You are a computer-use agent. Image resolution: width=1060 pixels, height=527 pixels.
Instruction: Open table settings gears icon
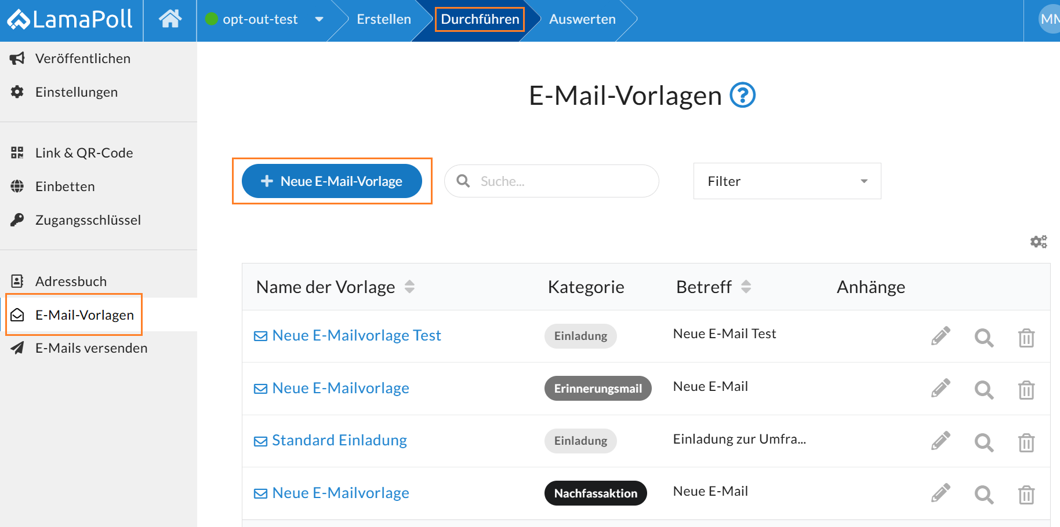pyautogui.click(x=1039, y=241)
